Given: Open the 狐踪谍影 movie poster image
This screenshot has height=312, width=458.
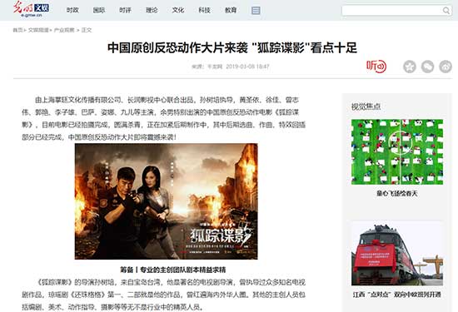Looking at the screenshot, I should point(167,201).
